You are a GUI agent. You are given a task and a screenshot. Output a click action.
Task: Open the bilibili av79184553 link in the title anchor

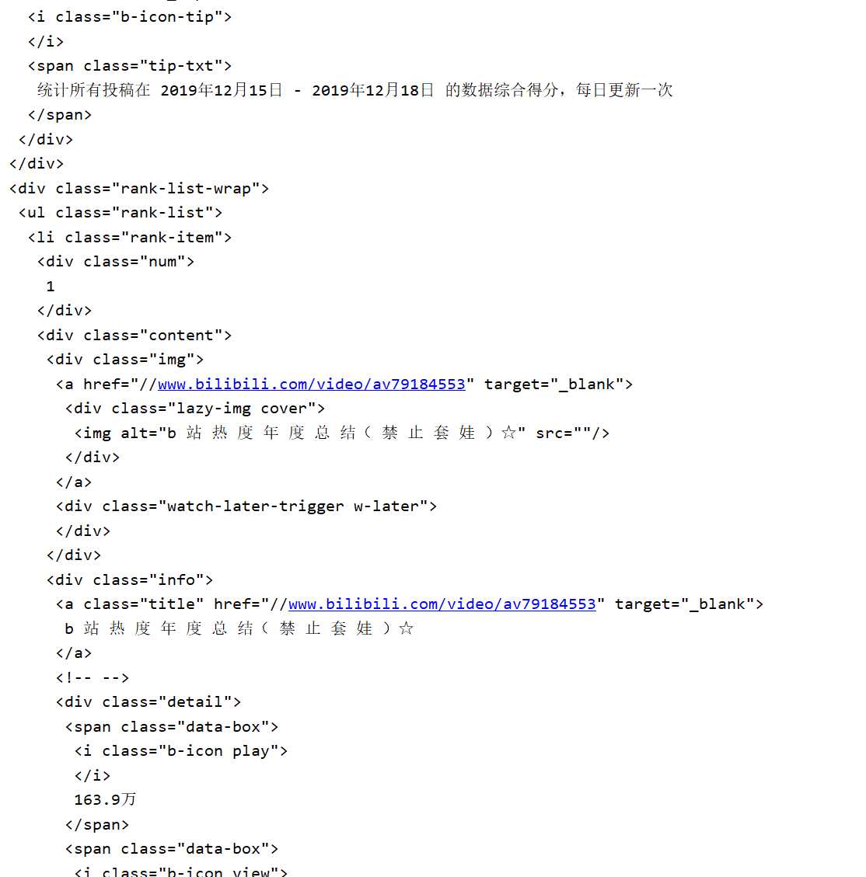pos(442,604)
